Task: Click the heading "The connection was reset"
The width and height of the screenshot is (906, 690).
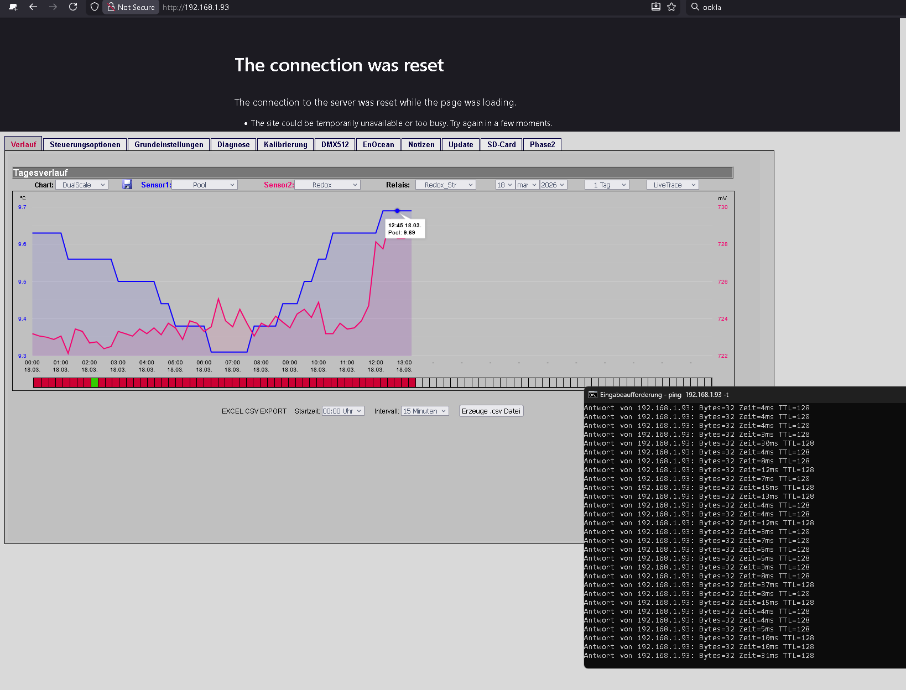Action: pos(339,65)
